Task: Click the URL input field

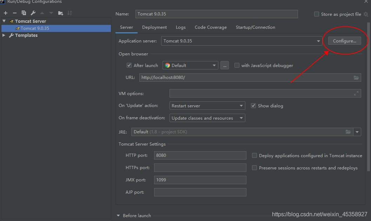Action: [250, 78]
